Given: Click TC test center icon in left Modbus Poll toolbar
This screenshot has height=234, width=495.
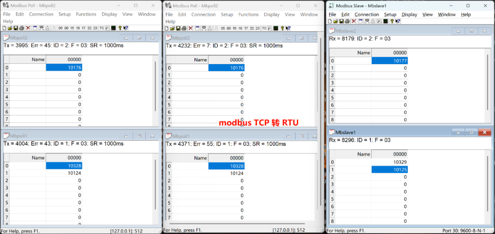Looking at the screenshot, I should tap(102, 28).
